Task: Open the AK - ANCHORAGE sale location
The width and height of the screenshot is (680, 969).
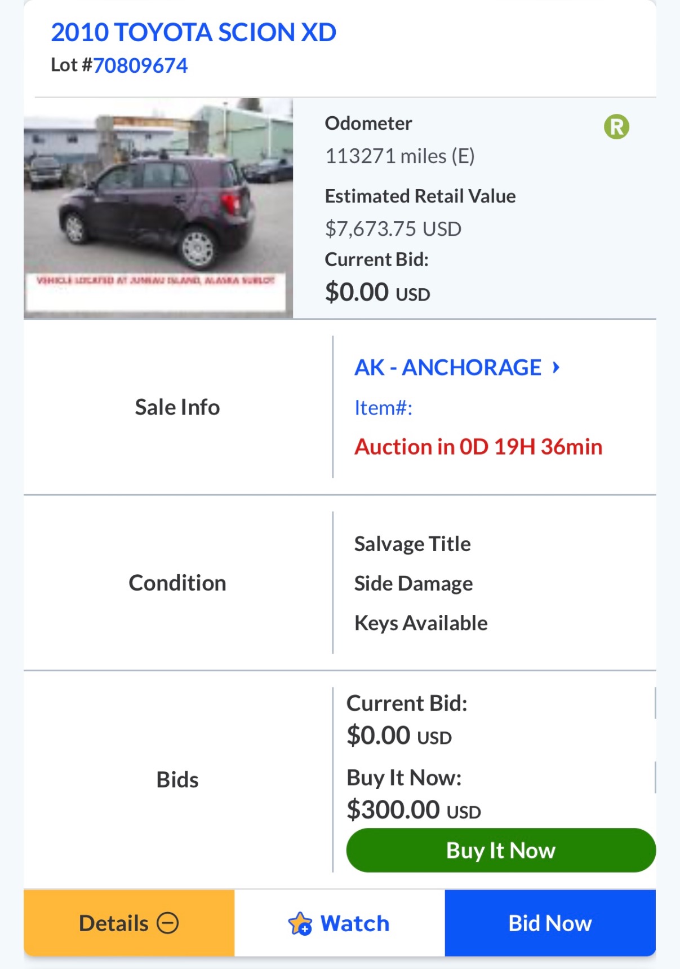Action: pos(447,368)
